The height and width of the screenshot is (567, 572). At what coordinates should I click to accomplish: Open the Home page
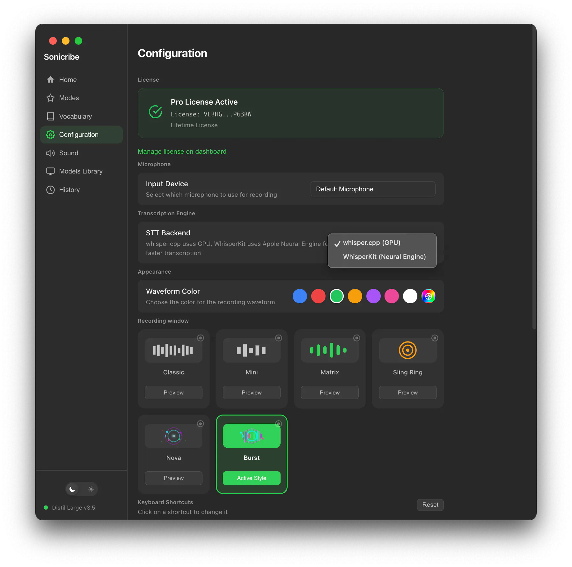81,80
